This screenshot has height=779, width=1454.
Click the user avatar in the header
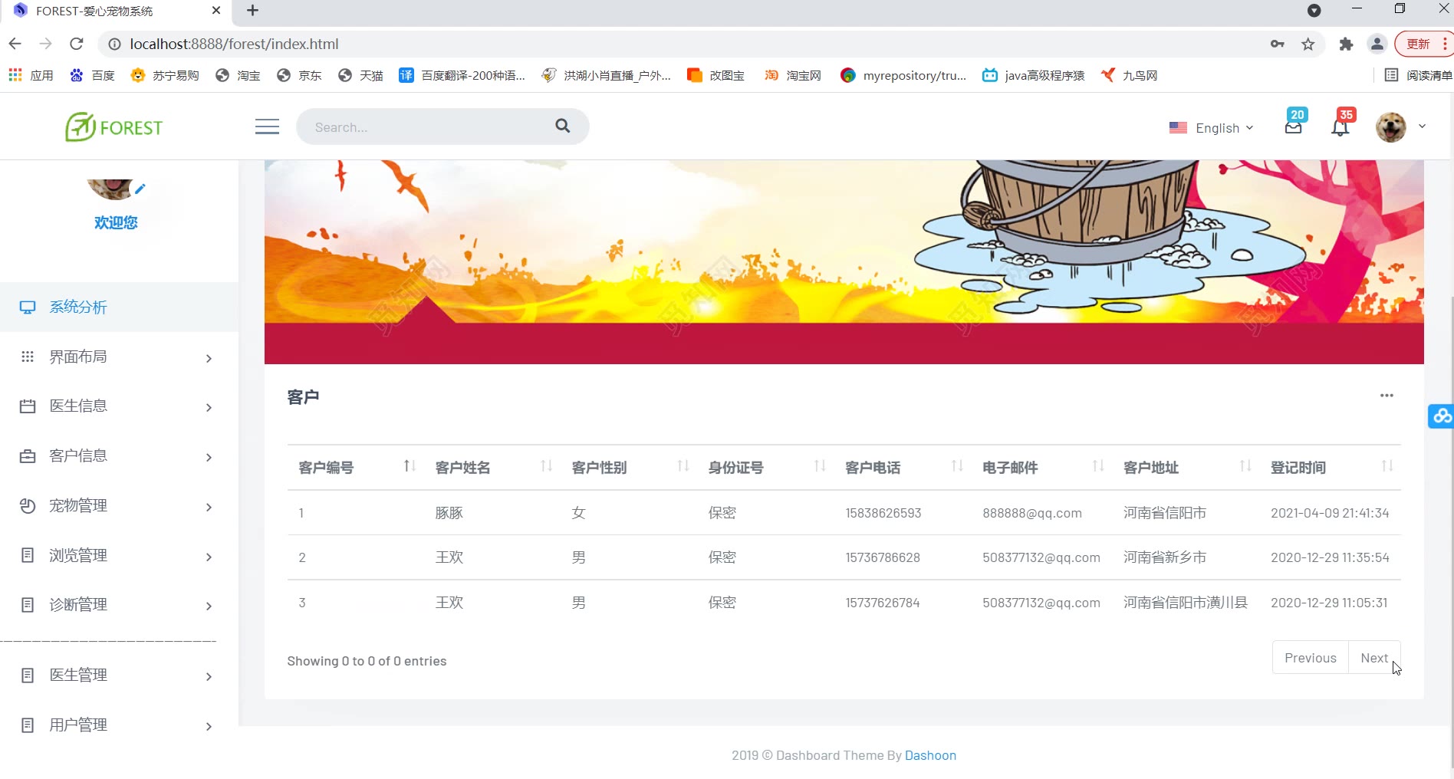1391,127
